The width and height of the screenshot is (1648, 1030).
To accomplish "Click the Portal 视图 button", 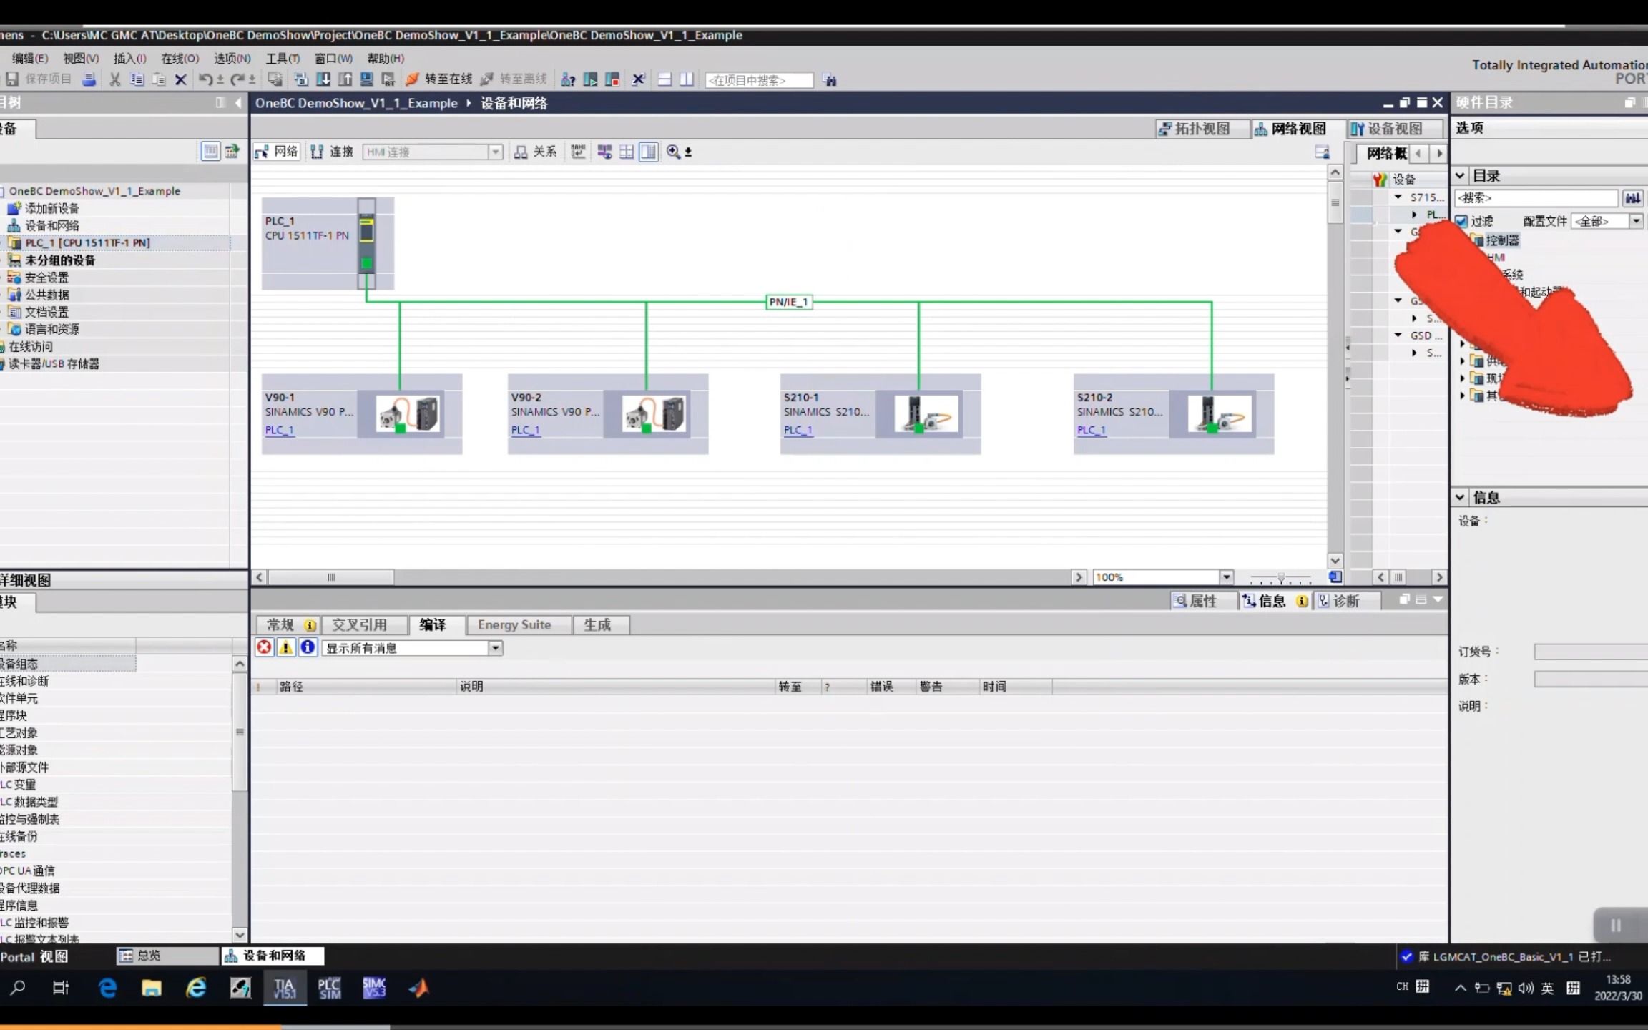I will tap(34, 956).
